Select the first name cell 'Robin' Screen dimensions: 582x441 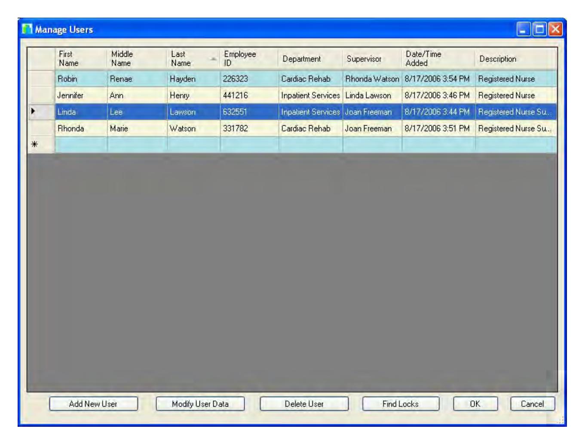(x=81, y=79)
